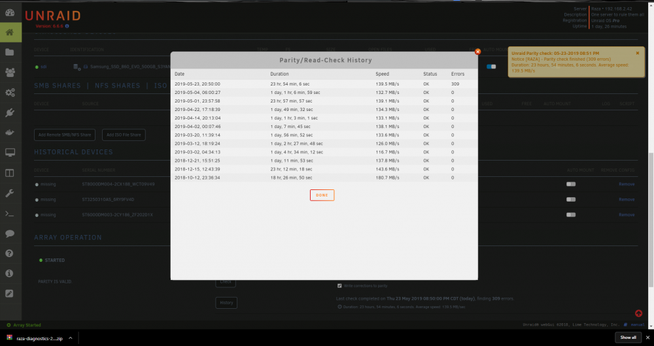Screen dimensions: 654x346
Task: Select the 2018-10-12, 23:36:34 date entry
Action: [x=198, y=178]
